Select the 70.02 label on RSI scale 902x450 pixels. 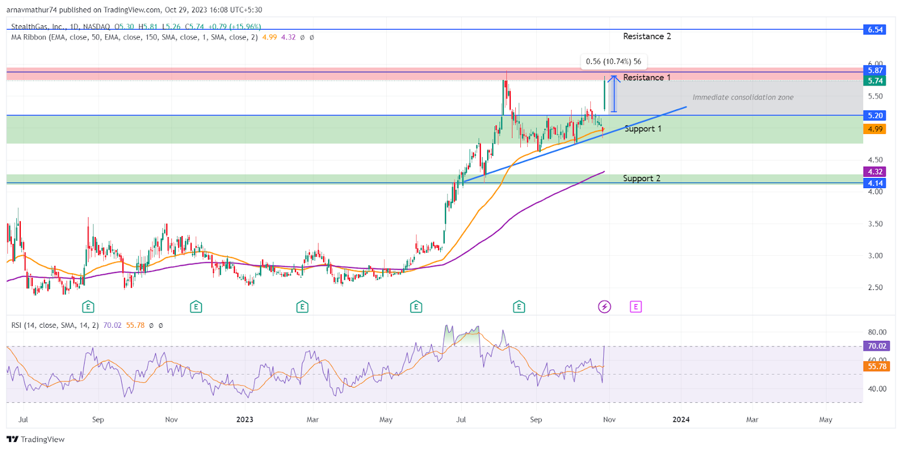pyautogui.click(x=877, y=346)
